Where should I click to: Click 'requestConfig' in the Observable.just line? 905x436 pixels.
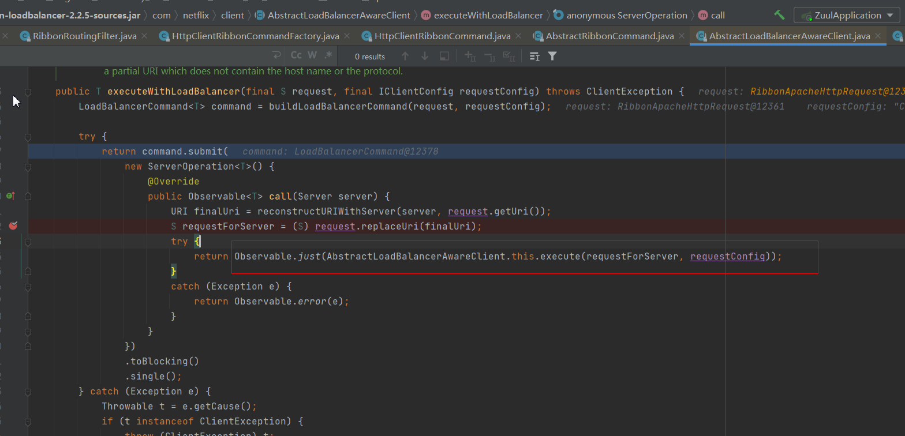(x=728, y=256)
